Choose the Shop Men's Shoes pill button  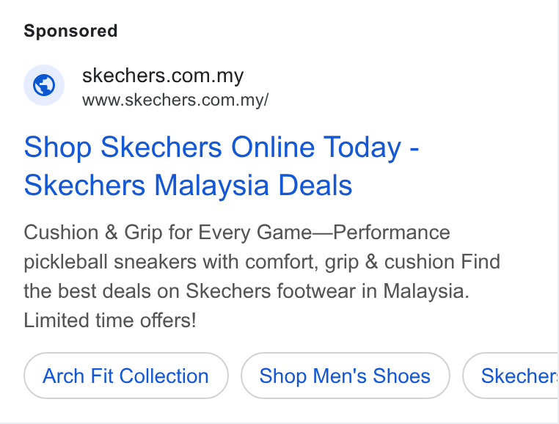[345, 376]
